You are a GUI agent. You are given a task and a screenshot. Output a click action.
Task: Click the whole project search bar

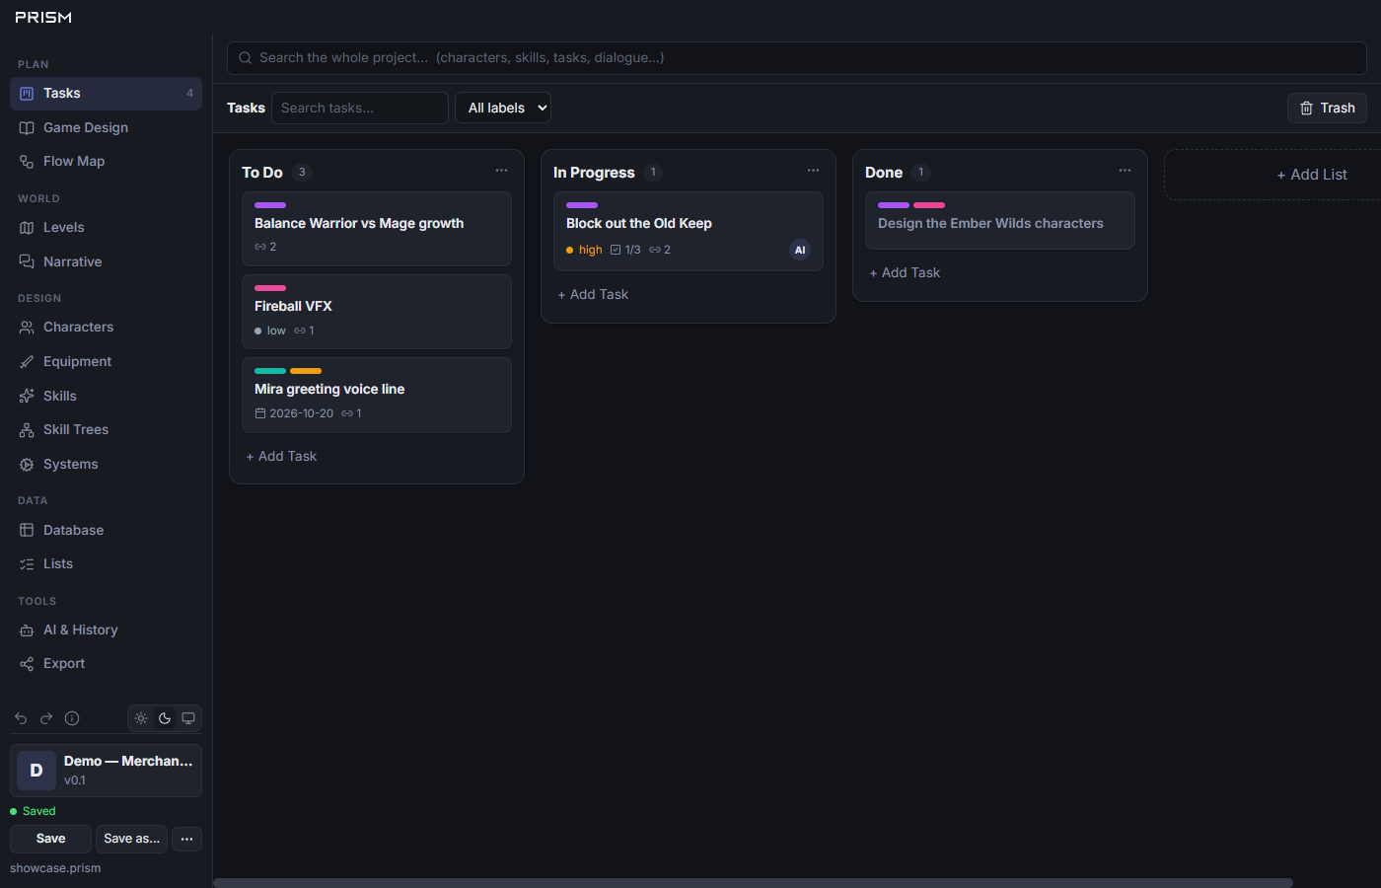[797, 58]
